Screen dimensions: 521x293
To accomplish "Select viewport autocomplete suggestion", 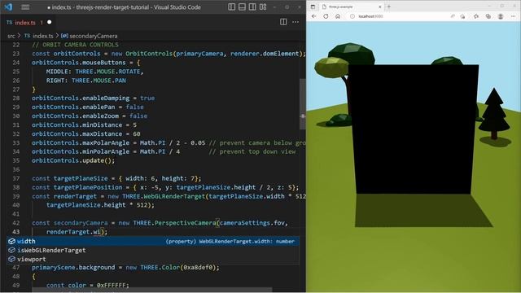I will click(153, 259).
